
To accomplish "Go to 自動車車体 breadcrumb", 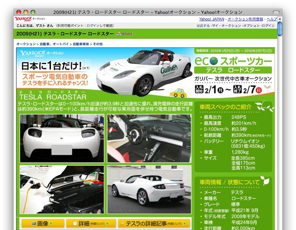I will click(x=81, y=44).
